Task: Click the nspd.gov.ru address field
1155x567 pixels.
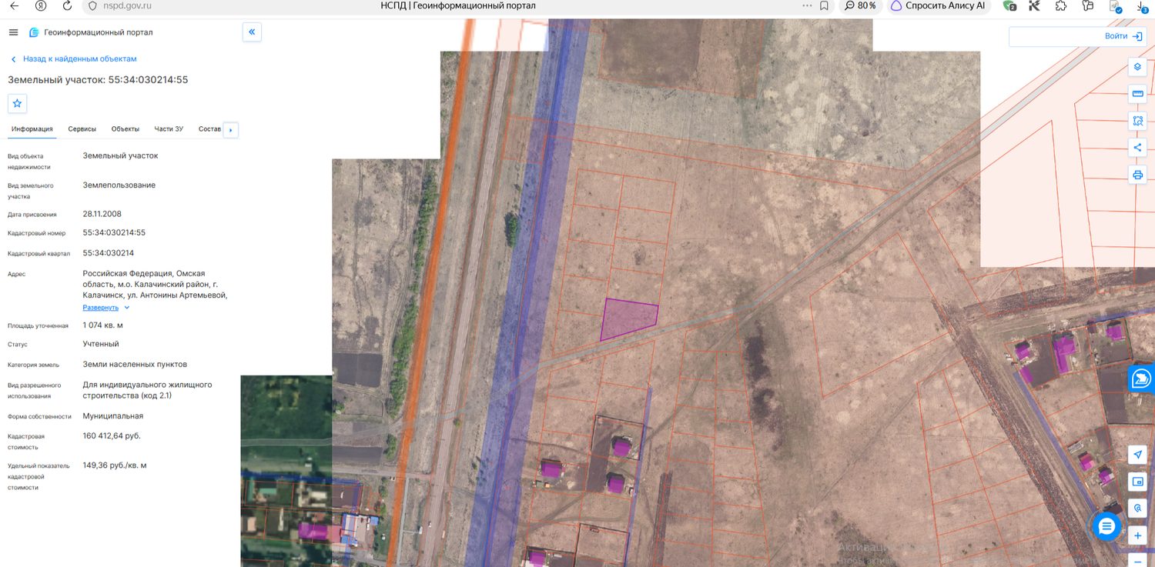Action: [x=127, y=5]
